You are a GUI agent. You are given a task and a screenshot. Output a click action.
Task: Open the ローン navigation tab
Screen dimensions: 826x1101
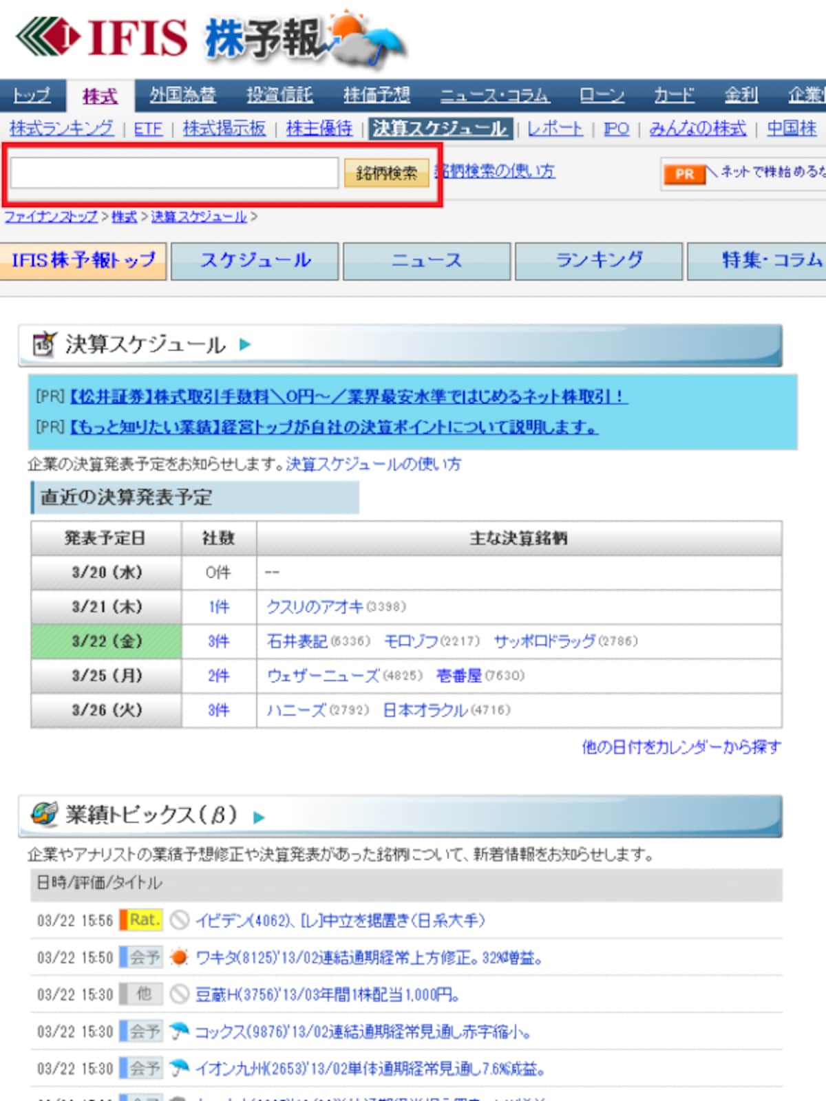(602, 95)
